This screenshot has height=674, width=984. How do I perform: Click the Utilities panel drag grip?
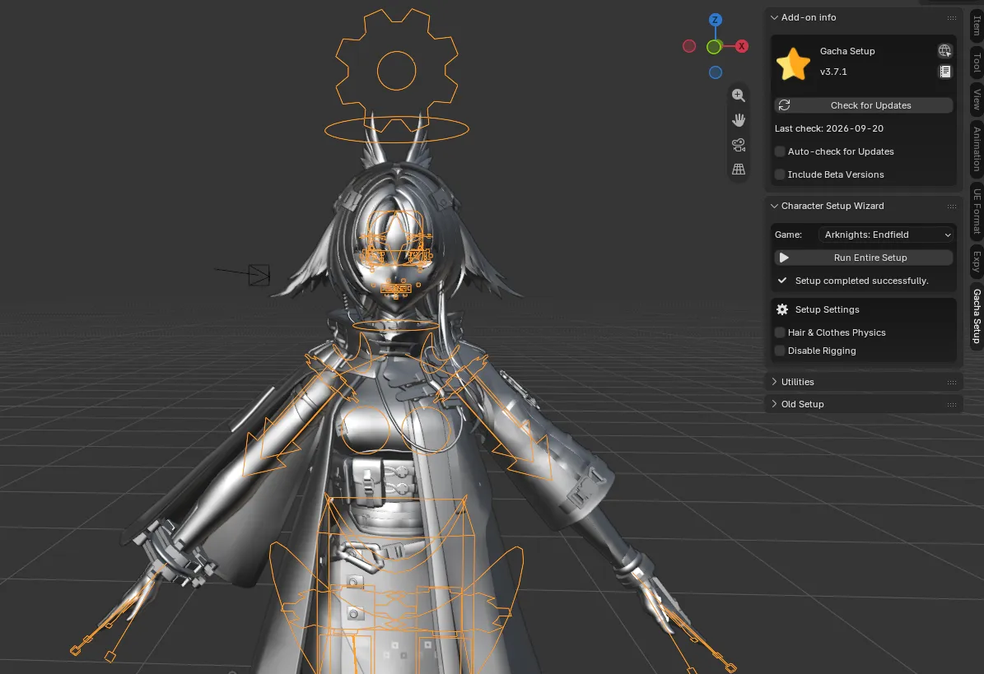click(952, 383)
